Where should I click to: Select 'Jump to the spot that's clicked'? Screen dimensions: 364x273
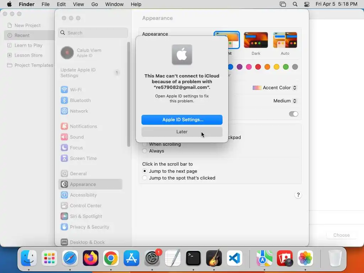coord(145,178)
